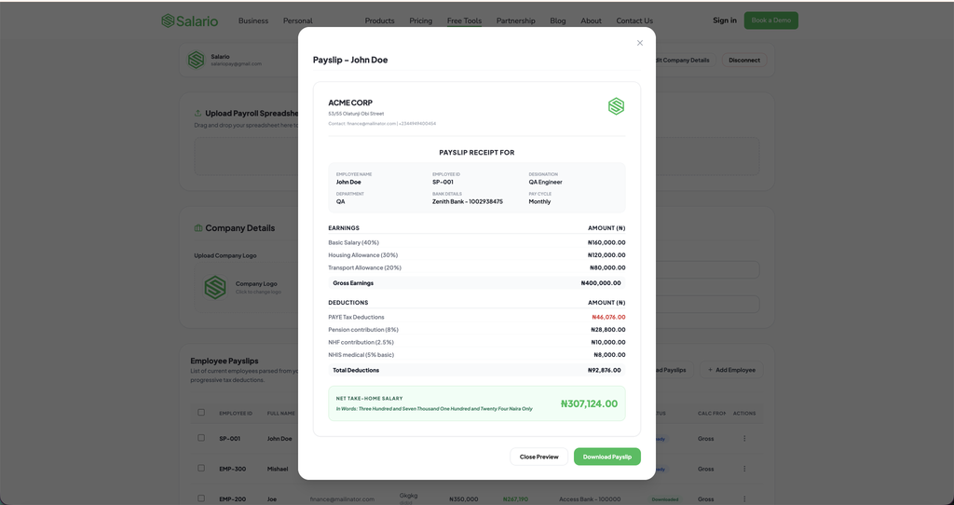Open the About page

pyautogui.click(x=591, y=20)
